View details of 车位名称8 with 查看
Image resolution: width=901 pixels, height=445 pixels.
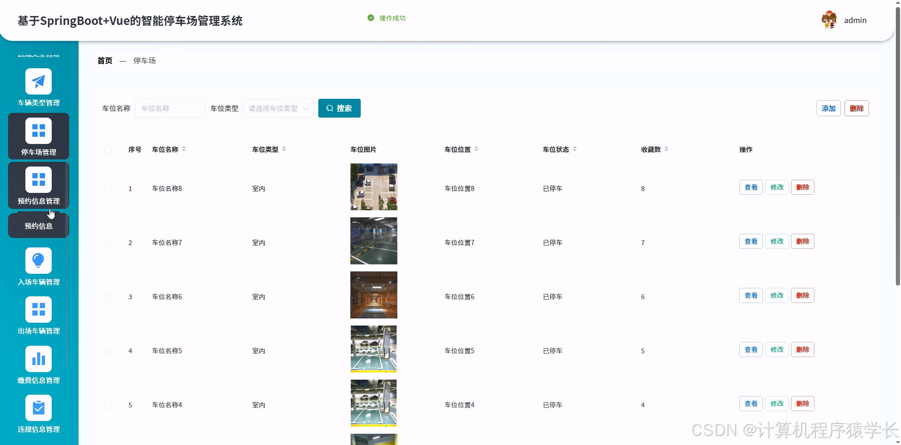point(751,187)
